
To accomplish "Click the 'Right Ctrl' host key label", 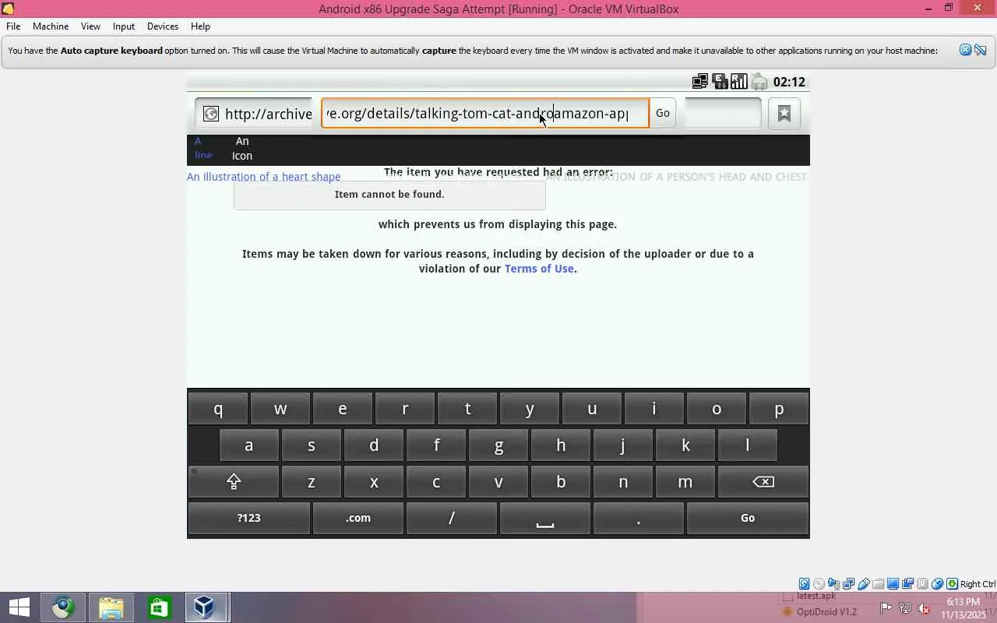I will pyautogui.click(x=978, y=584).
